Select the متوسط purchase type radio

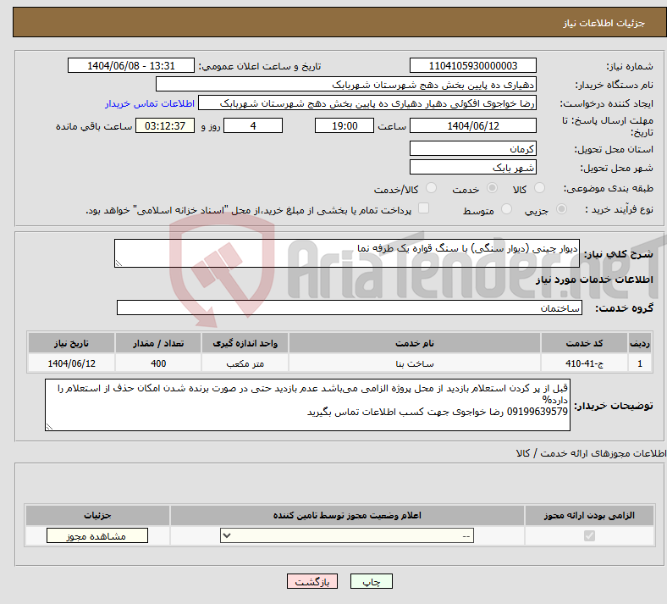point(506,209)
